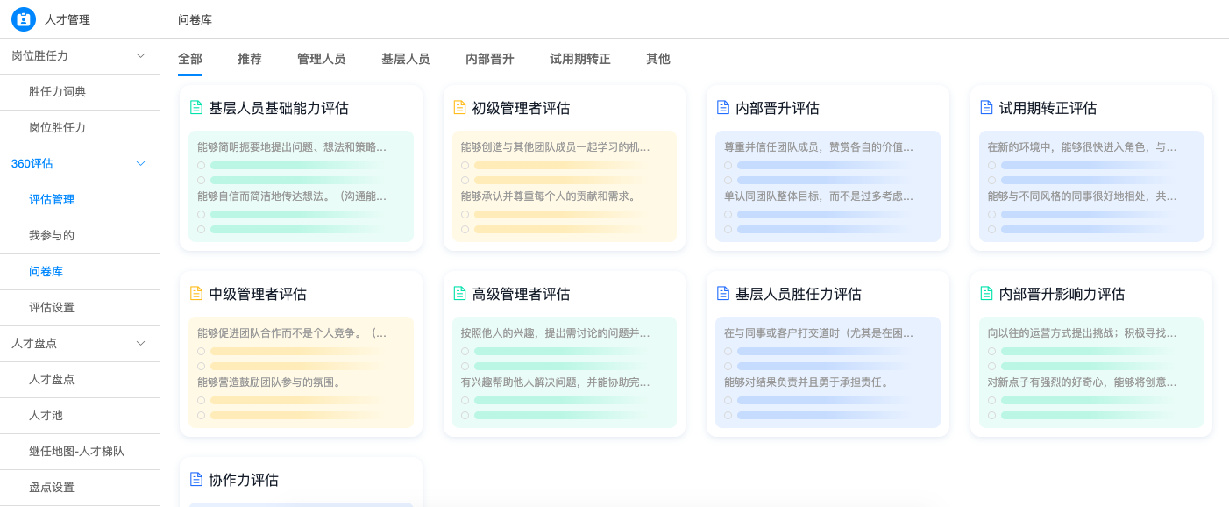Click preview text 按照他人的兴趣,提出需讨论的问题并…
Screen dimensions: 1229x507
tap(556, 332)
